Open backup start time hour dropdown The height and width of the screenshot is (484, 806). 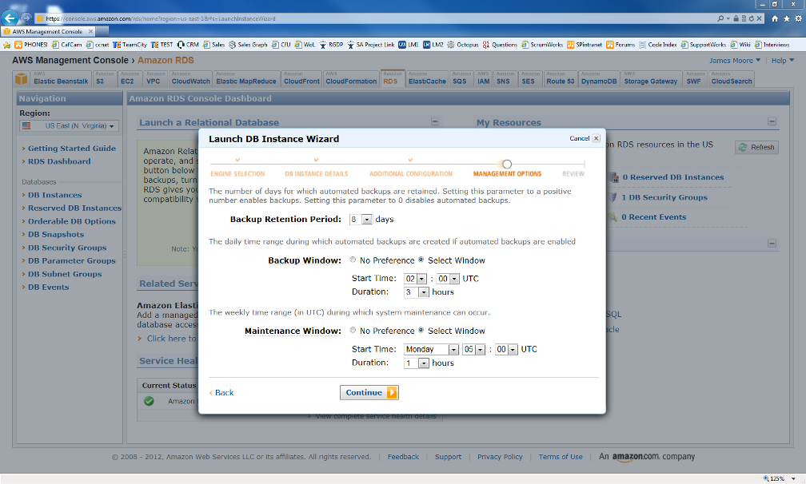415,279
